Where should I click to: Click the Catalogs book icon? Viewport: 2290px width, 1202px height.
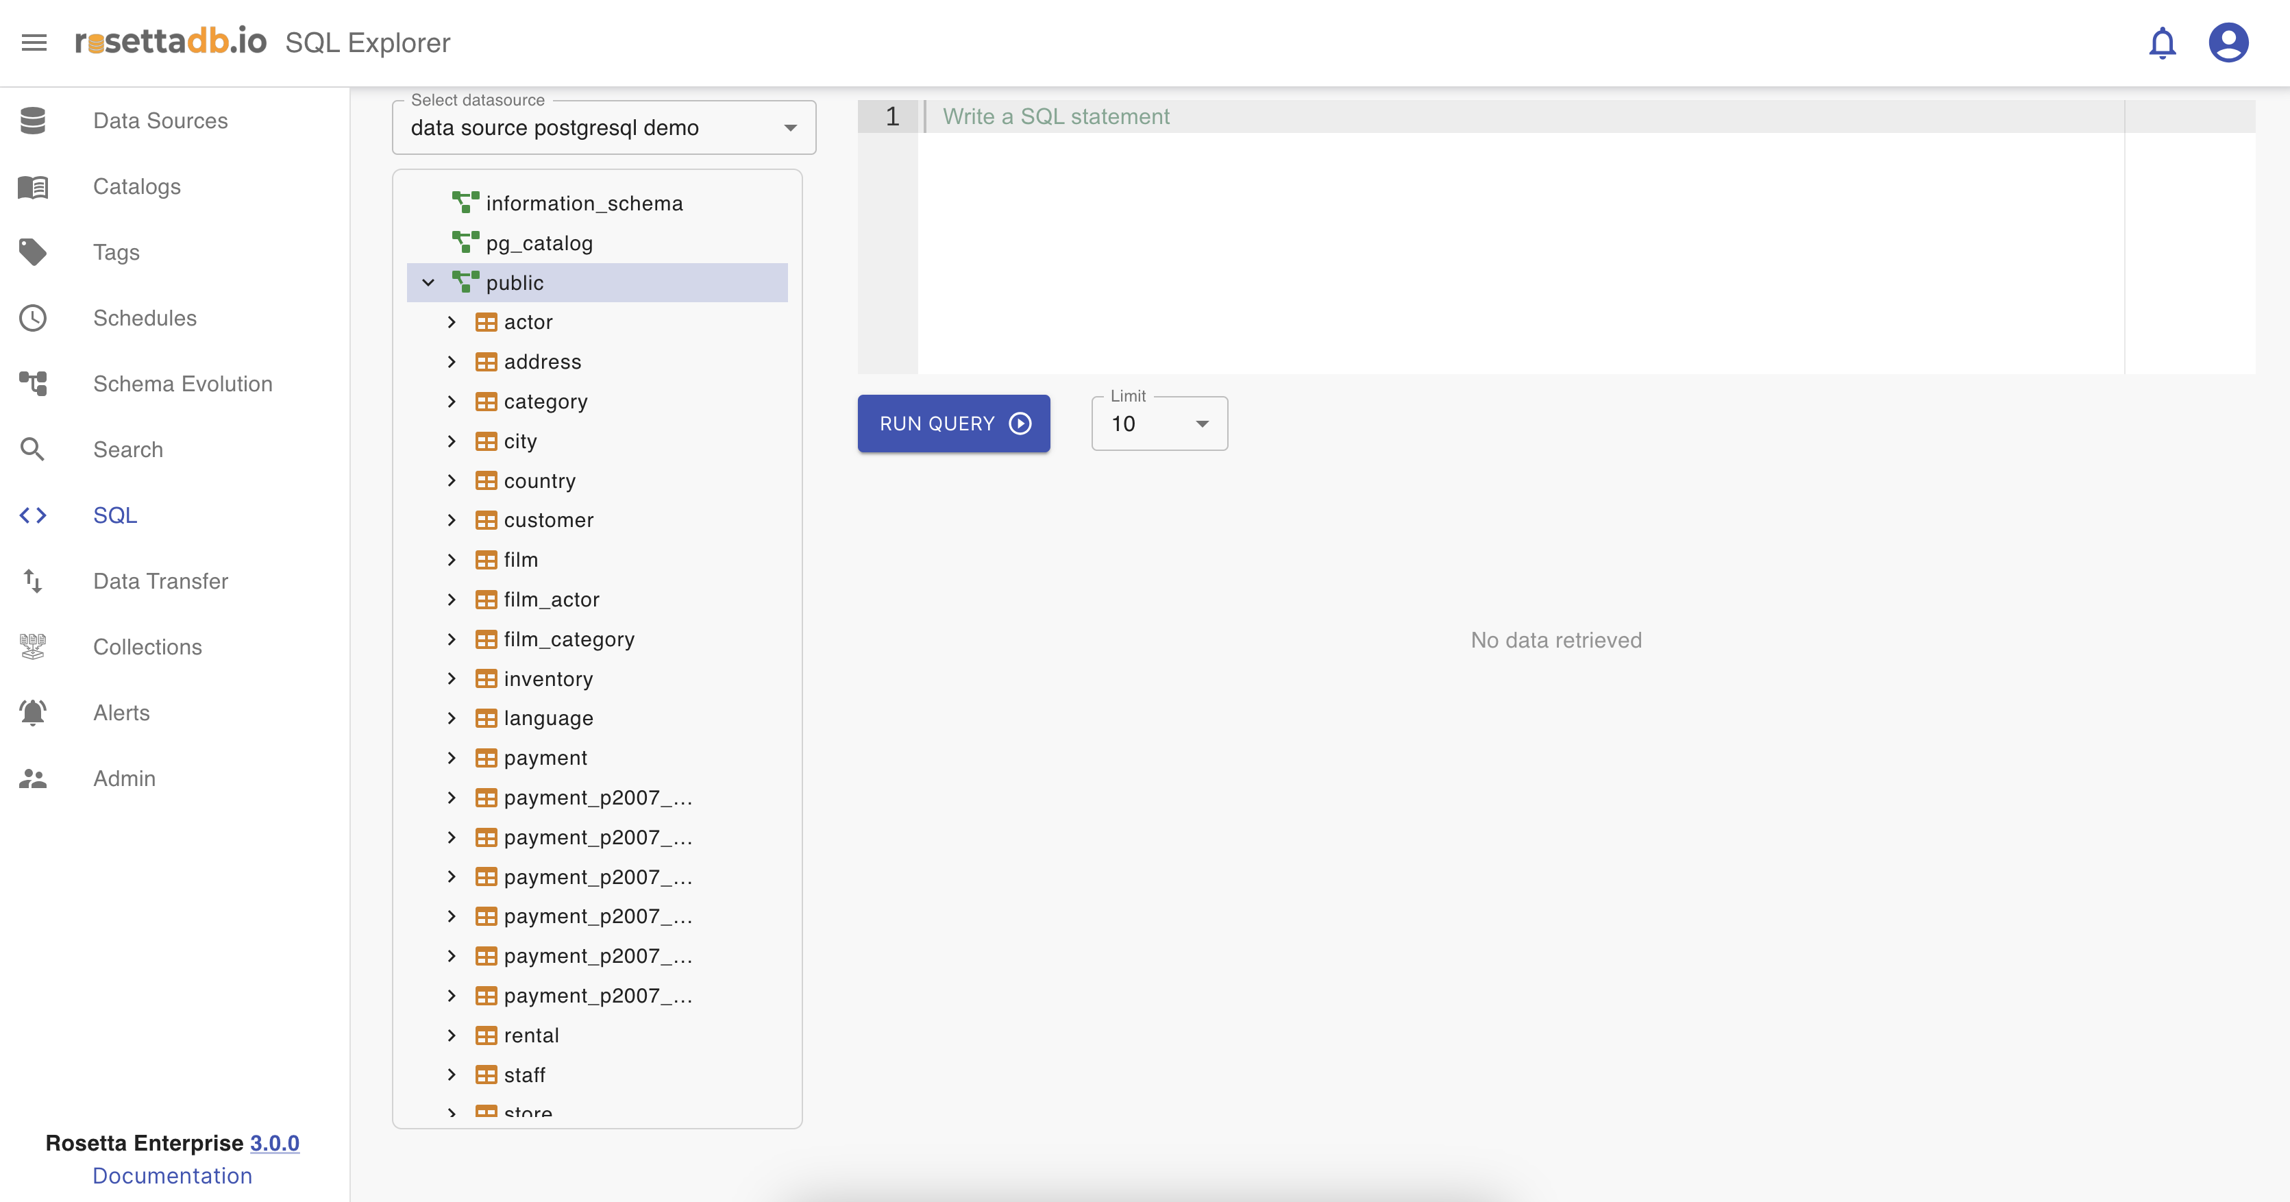pos(33,186)
